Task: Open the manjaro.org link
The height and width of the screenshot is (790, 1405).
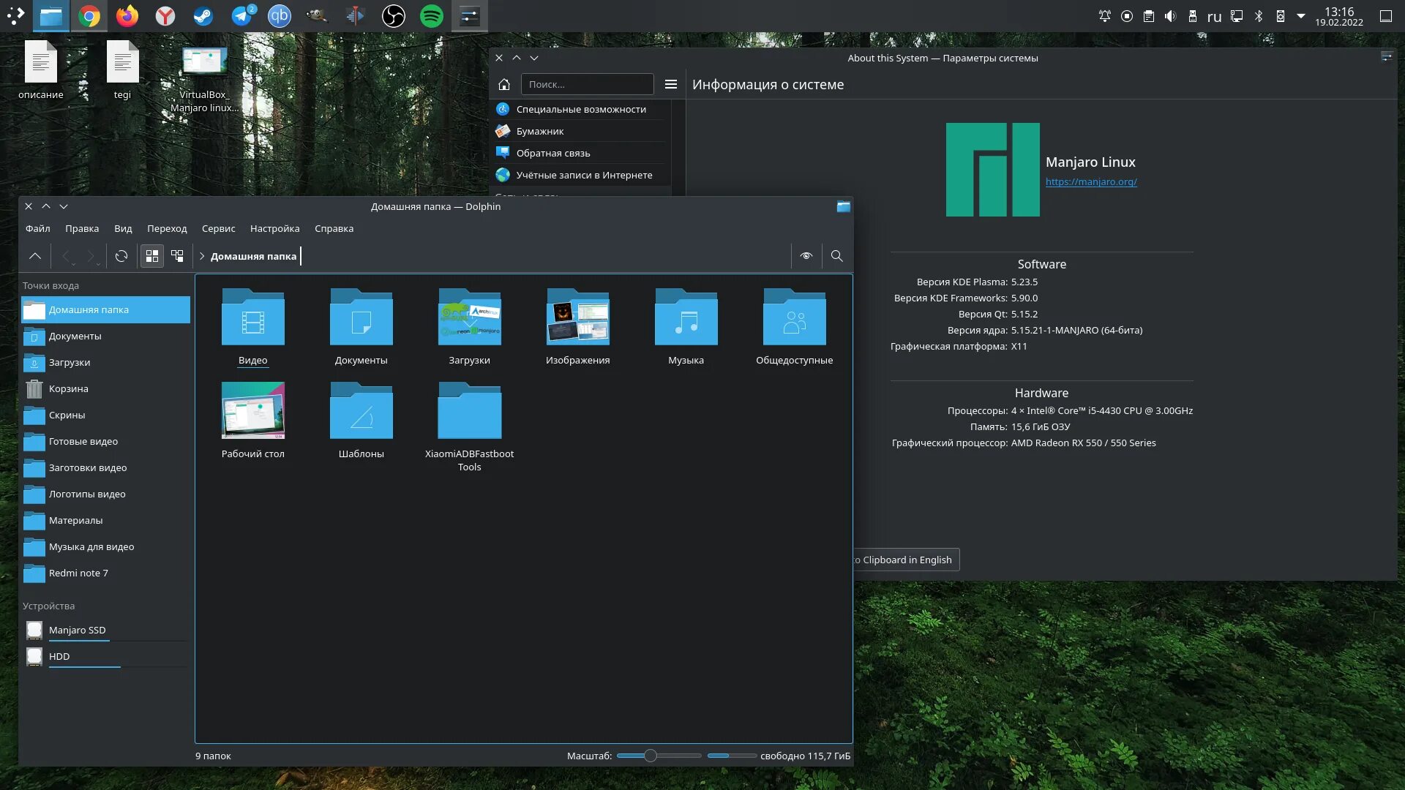Action: point(1090,182)
